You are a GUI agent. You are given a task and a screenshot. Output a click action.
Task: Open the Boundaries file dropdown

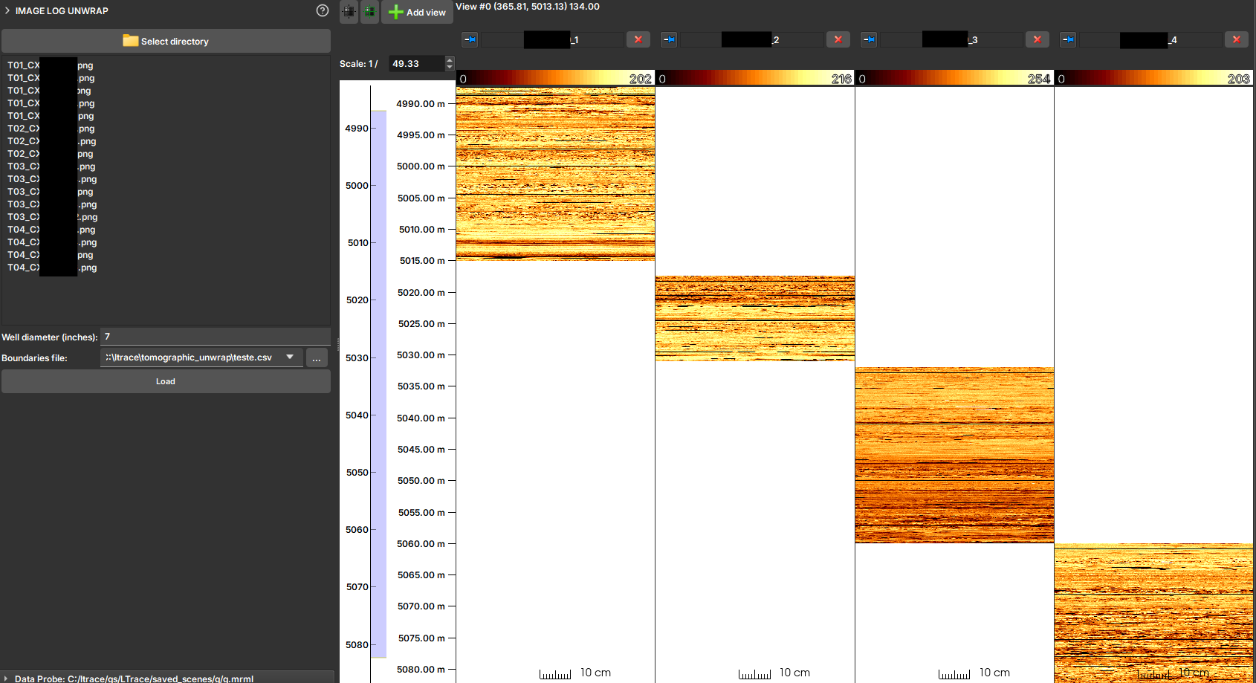pos(290,357)
